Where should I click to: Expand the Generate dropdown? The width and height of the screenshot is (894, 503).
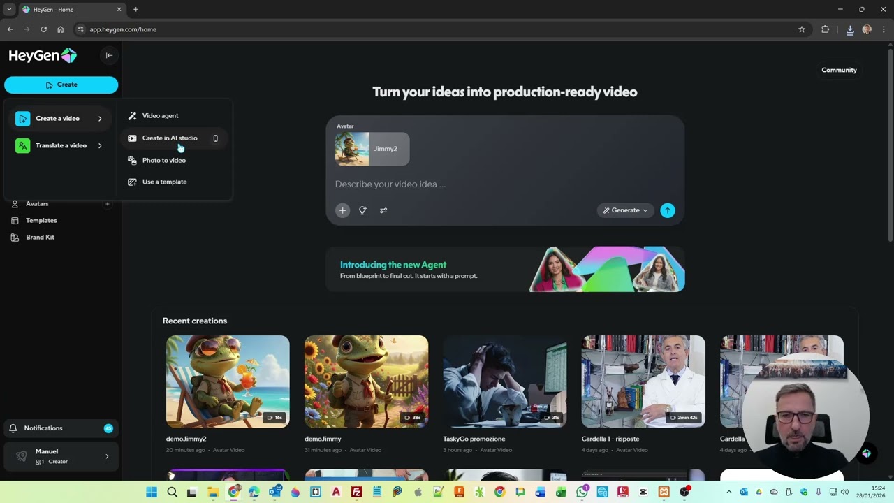coord(625,210)
